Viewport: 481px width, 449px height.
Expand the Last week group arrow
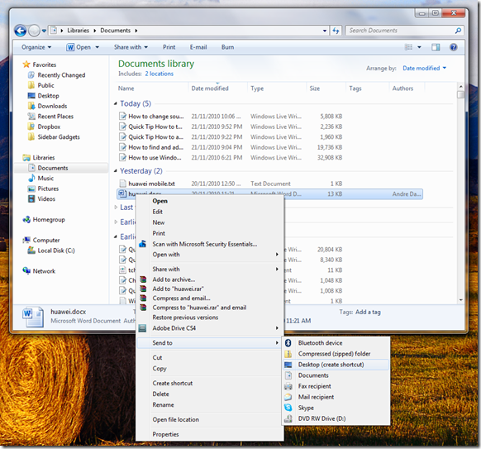pos(116,208)
